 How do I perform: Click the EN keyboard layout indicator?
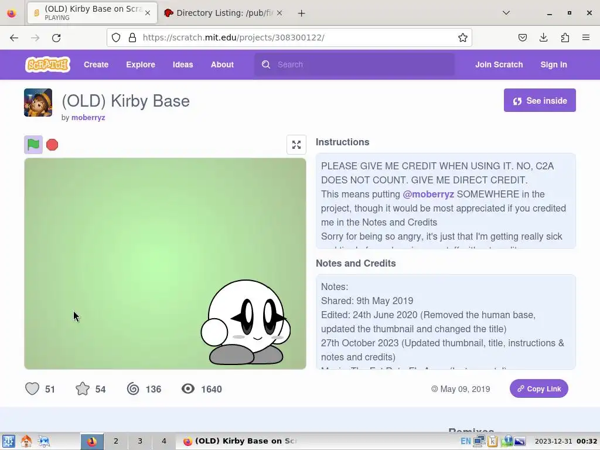[x=466, y=441]
